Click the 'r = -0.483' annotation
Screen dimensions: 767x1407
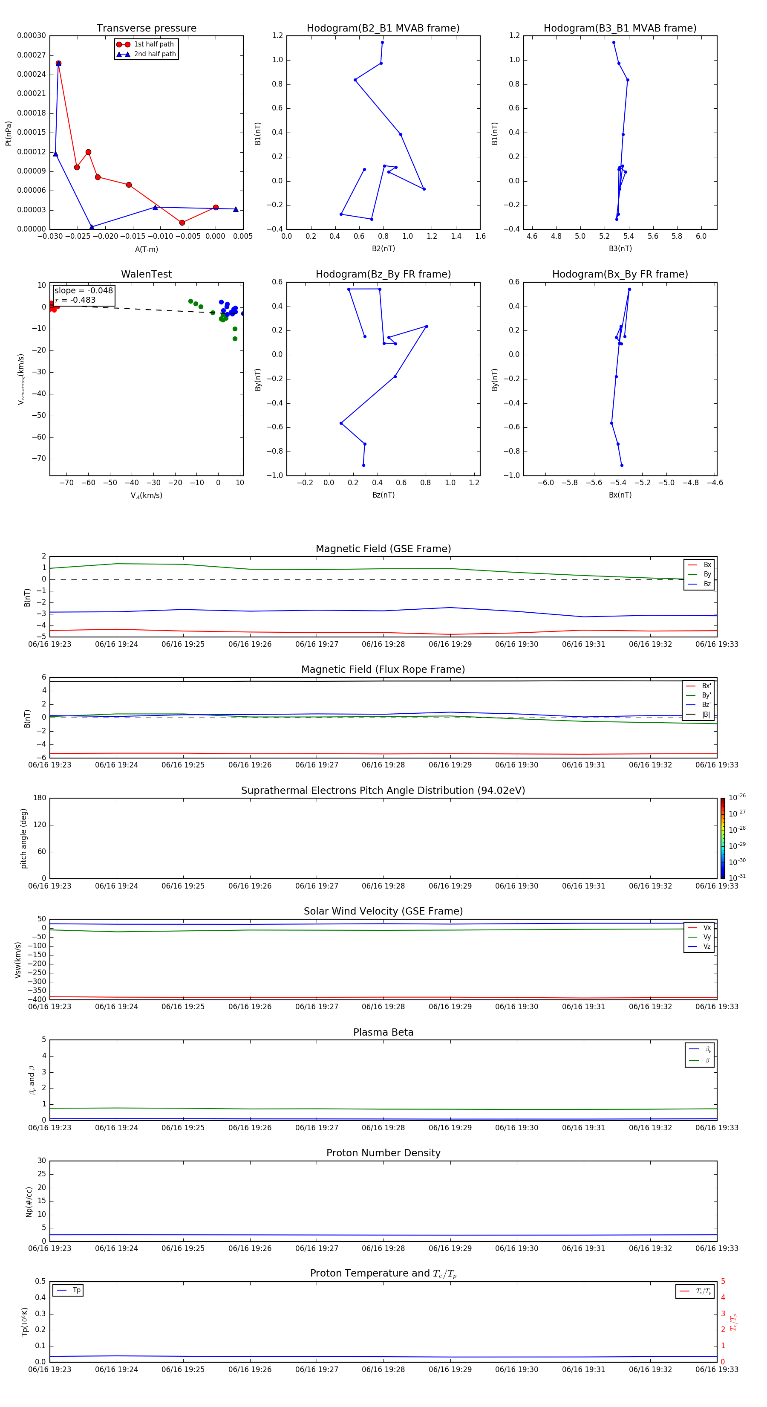pos(75,300)
